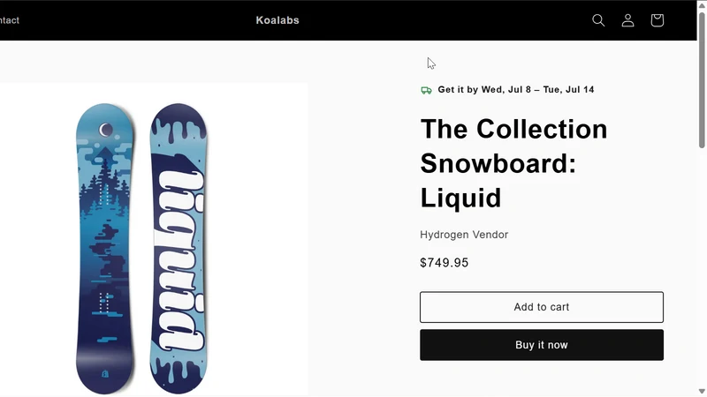Click the scrollbar track below the thumb

point(702,268)
